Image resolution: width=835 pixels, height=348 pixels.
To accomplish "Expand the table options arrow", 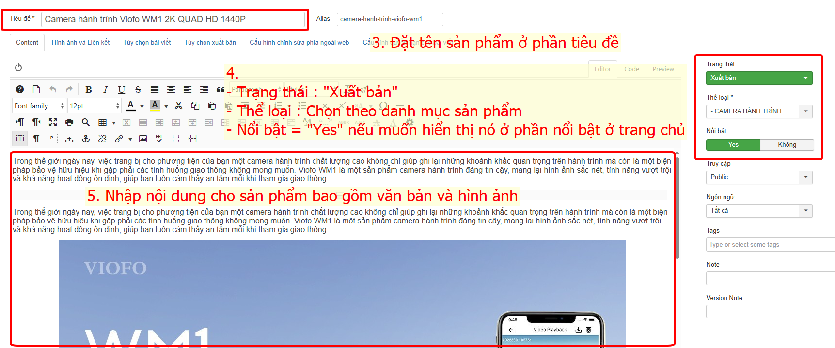I will 114,123.
